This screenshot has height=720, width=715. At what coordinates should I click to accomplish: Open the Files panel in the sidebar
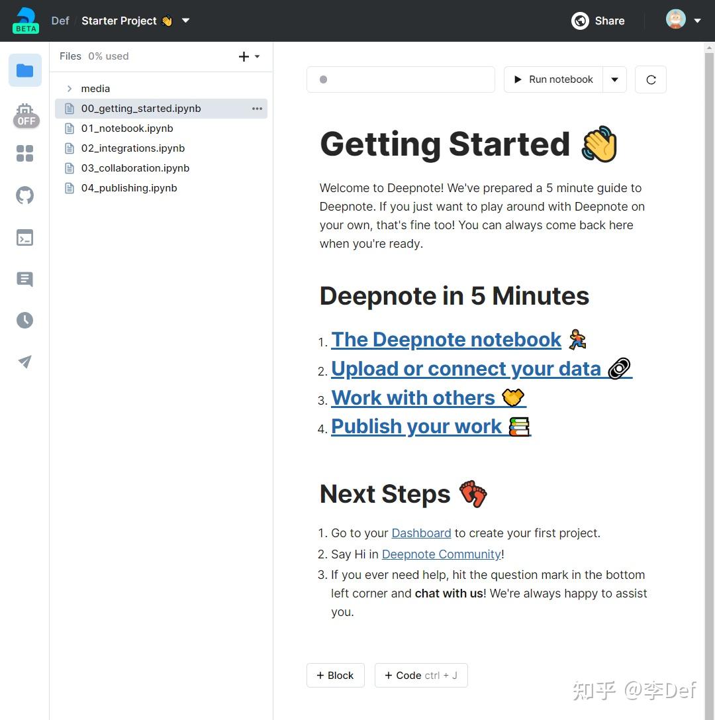24,70
